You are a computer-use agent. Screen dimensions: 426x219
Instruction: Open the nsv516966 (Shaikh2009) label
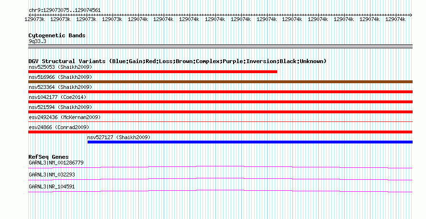click(60, 77)
